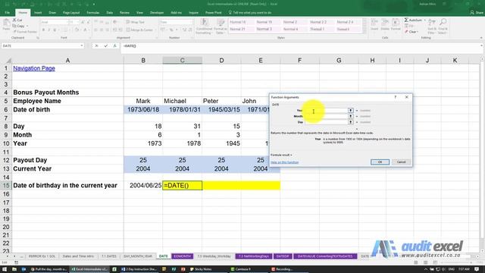Apply the Normal 2 2 cell style

point(318,22)
